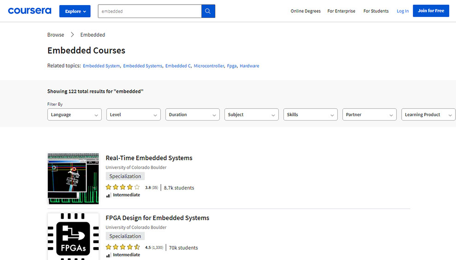Open the Subject filter dropdown
Image resolution: width=456 pixels, height=260 pixels.
pyautogui.click(x=251, y=115)
